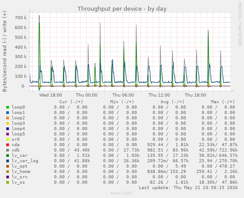The height and width of the screenshot is (198, 244).
Task: Click the lv_srv dark purple legend swatch
Action: coord(8,177)
